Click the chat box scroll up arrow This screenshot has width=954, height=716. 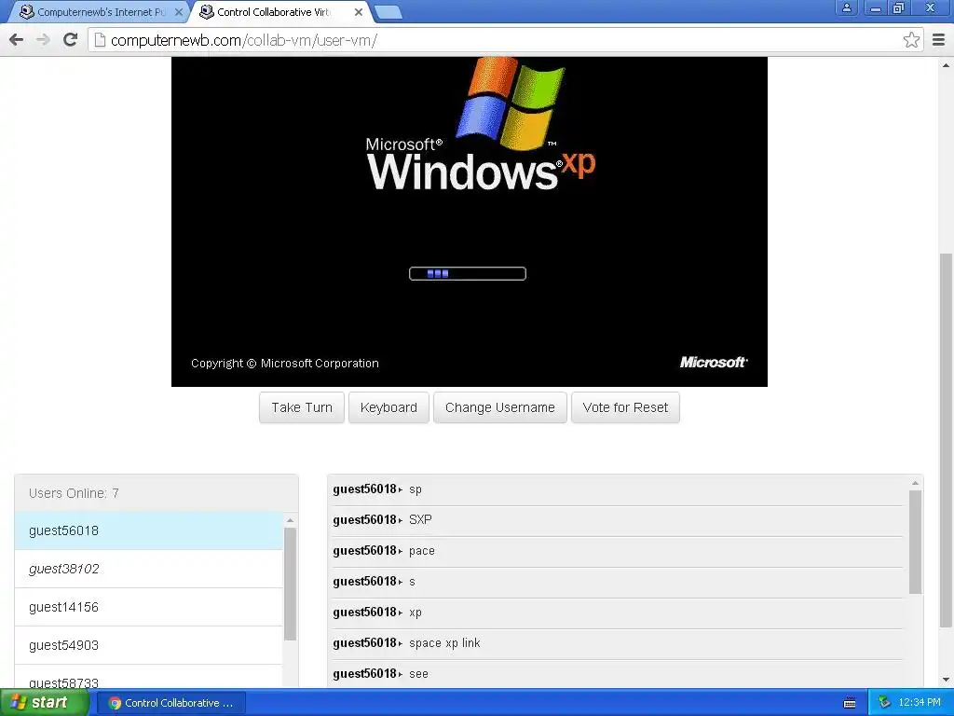tap(915, 483)
